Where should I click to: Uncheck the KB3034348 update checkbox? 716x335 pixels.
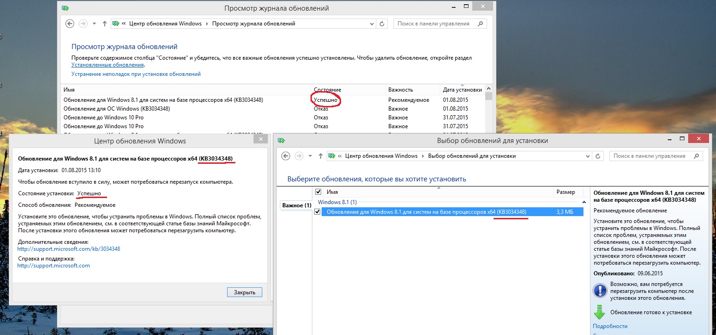coord(317,212)
